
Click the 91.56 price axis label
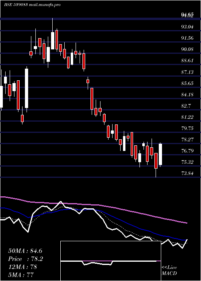pos(187,38)
